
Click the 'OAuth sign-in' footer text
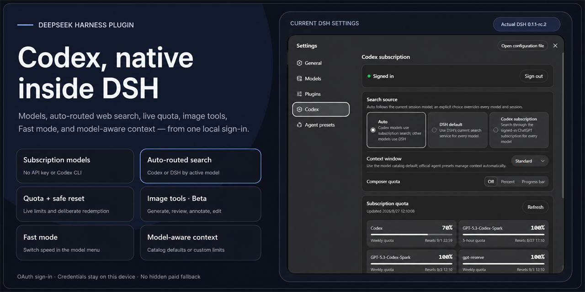35,276
